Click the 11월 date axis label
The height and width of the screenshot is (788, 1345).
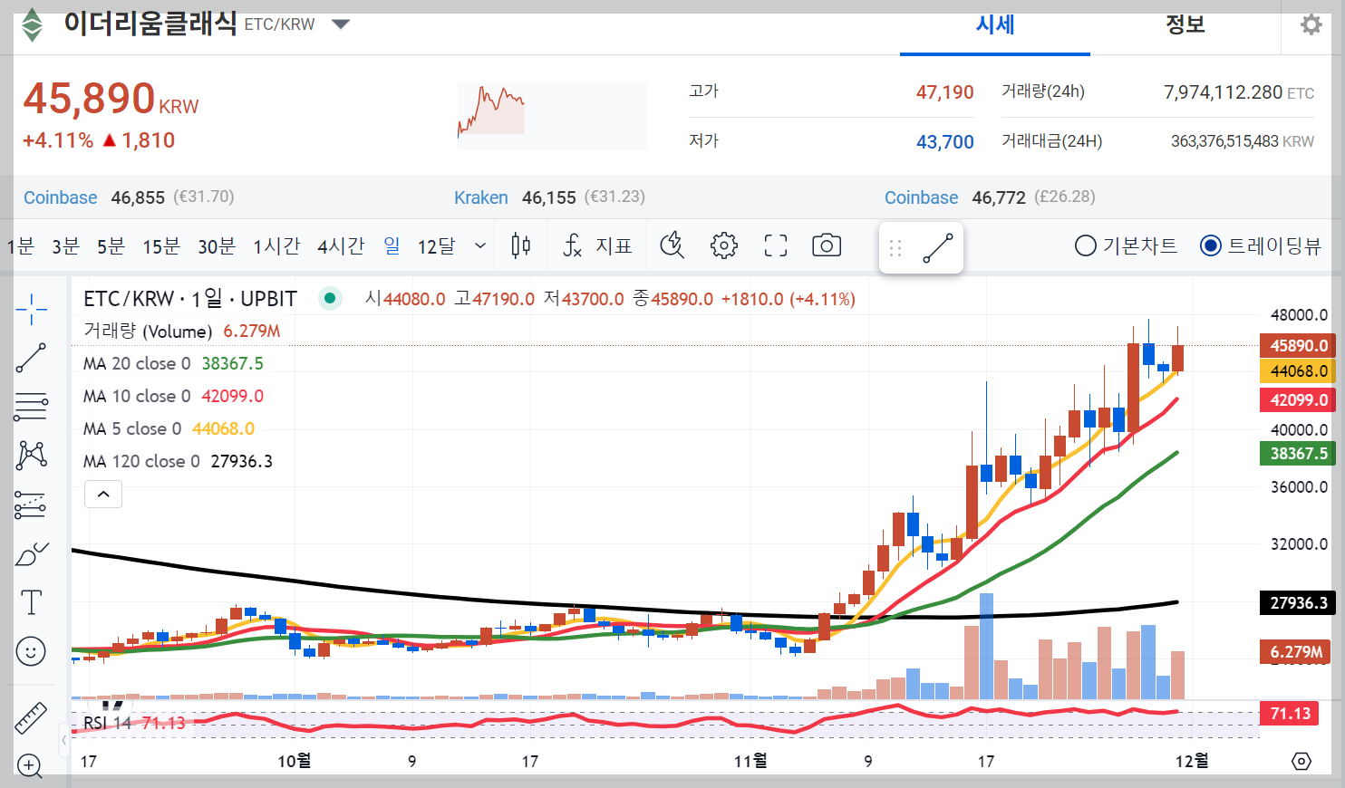tap(750, 761)
